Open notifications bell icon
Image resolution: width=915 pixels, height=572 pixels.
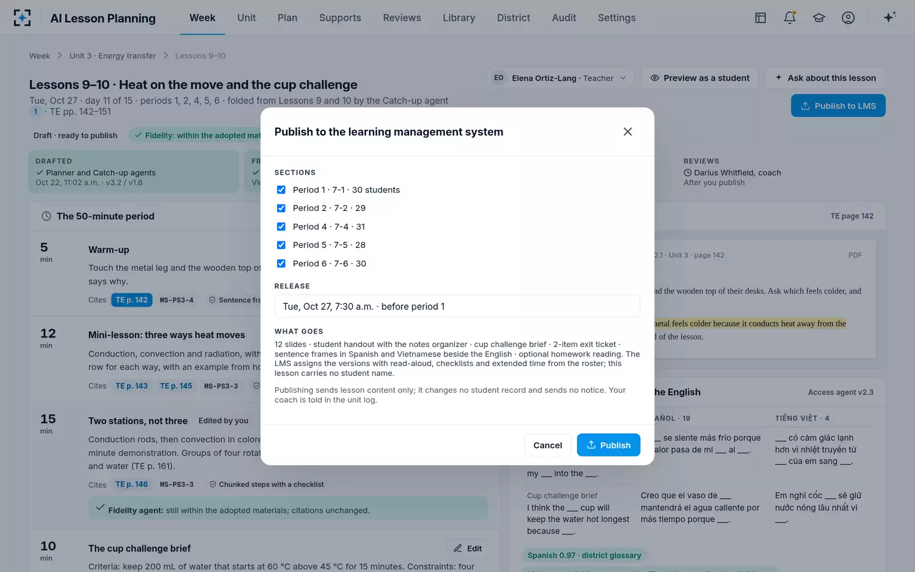point(790,18)
